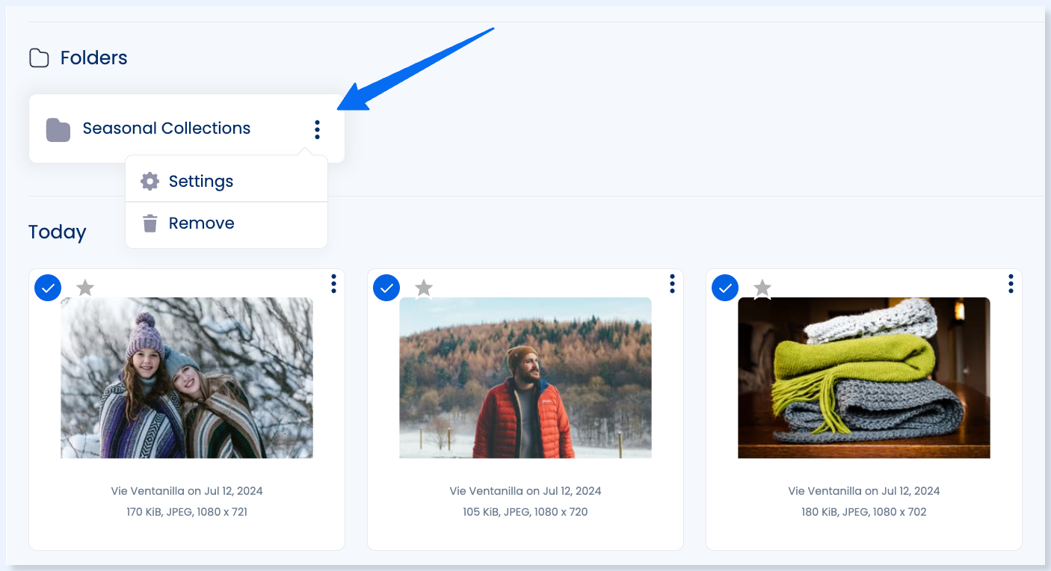Click the Today heading
This screenshot has width=1051, height=571.
click(x=58, y=232)
